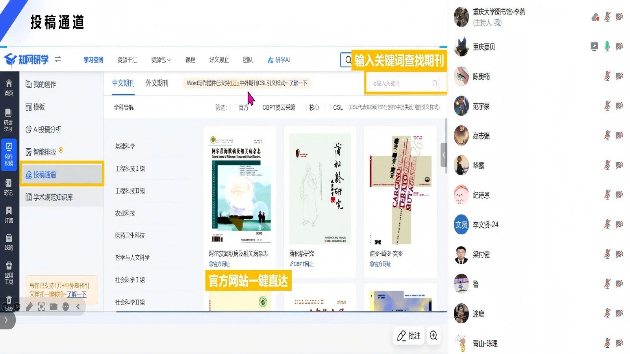Open the three-dots more options icon
Image resolution: width=630 pixels, height=354 pixels.
coord(66,307)
